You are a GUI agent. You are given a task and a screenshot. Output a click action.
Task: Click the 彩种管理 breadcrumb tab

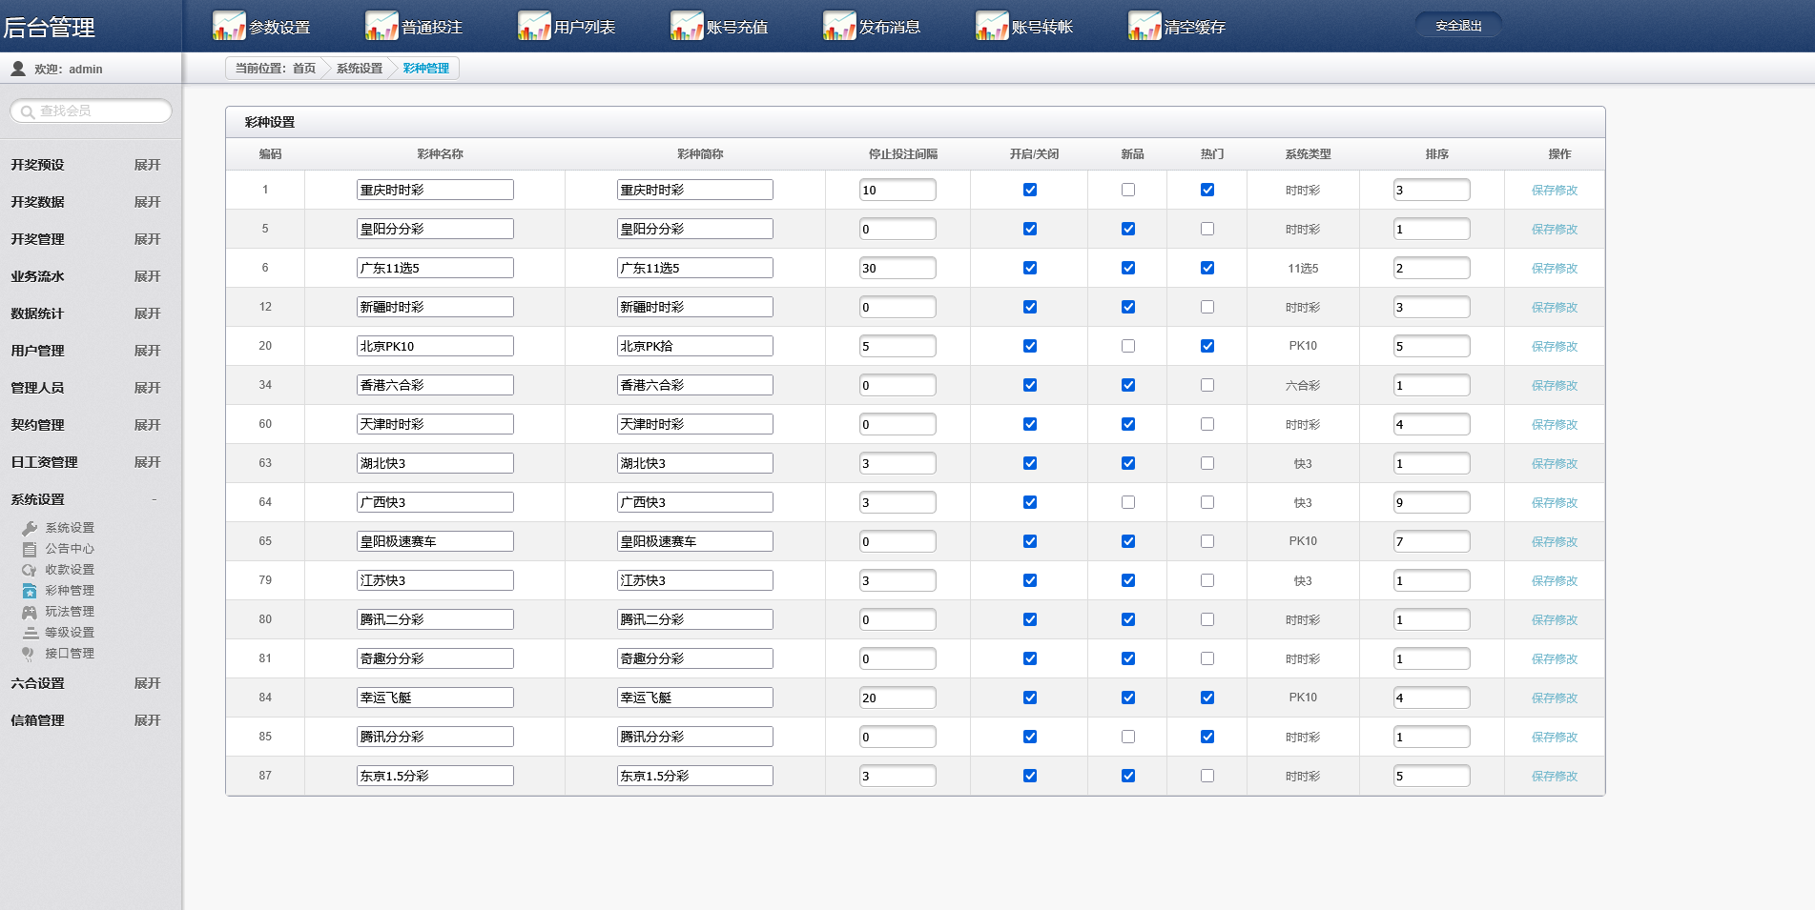[x=425, y=69]
